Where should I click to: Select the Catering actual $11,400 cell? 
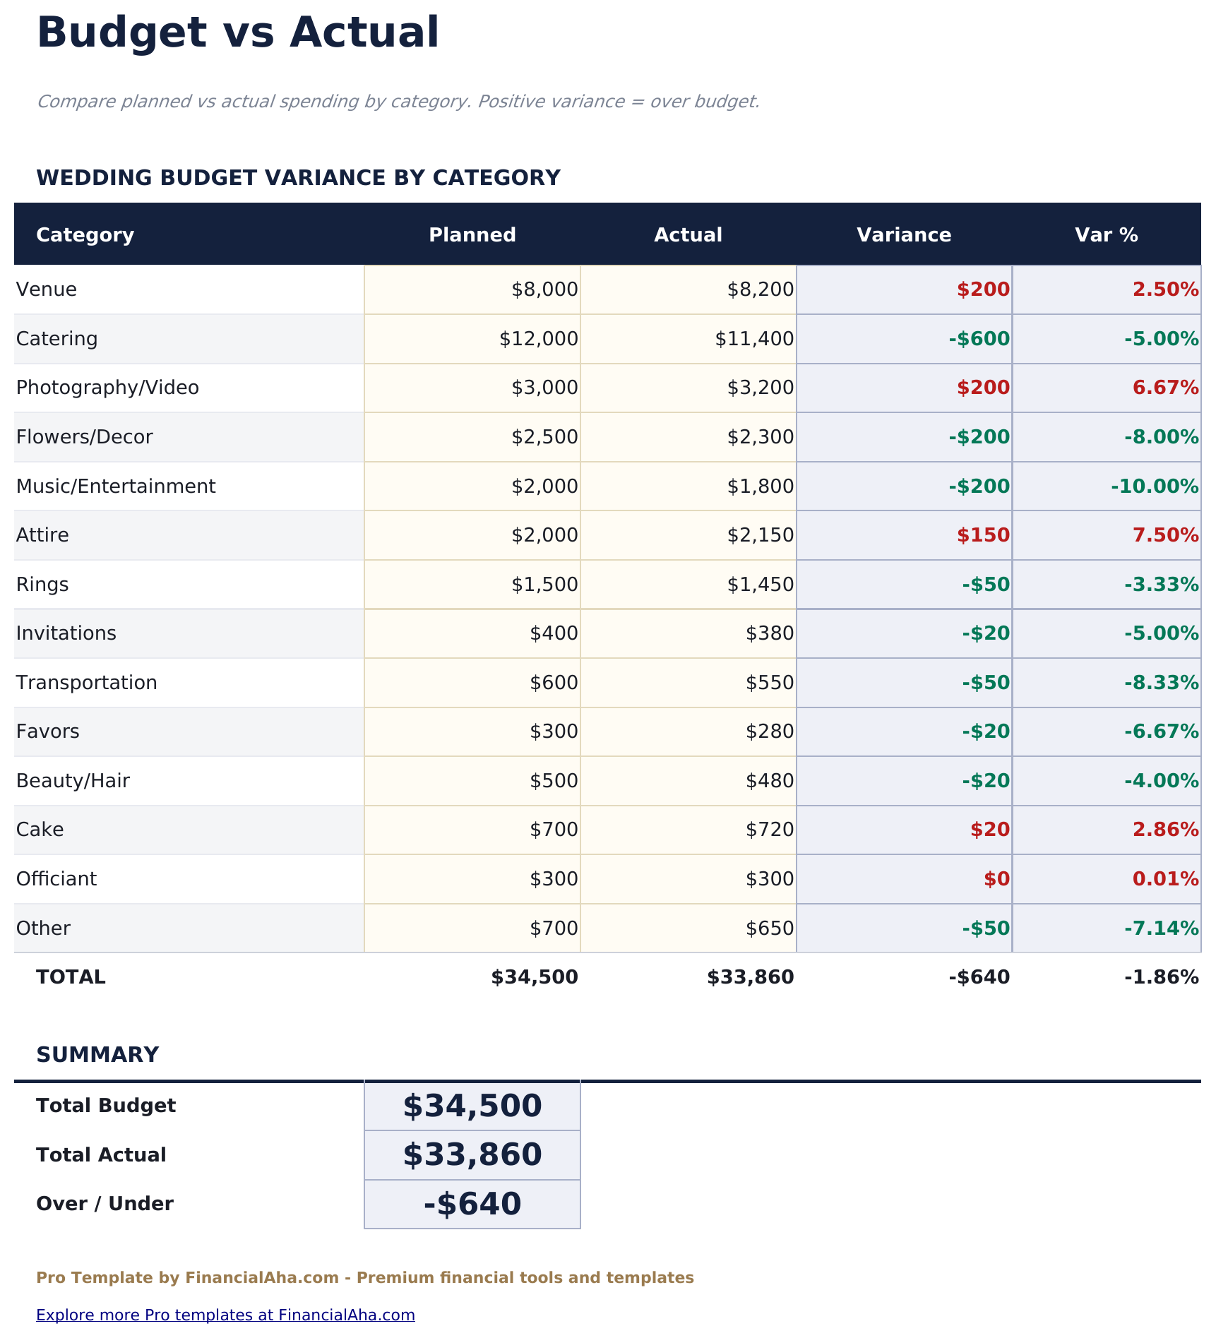coord(688,339)
